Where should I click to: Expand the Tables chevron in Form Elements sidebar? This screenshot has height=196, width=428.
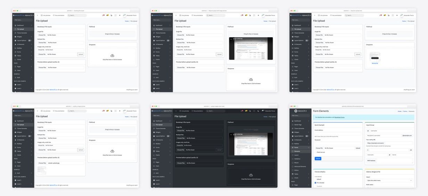[308, 174]
